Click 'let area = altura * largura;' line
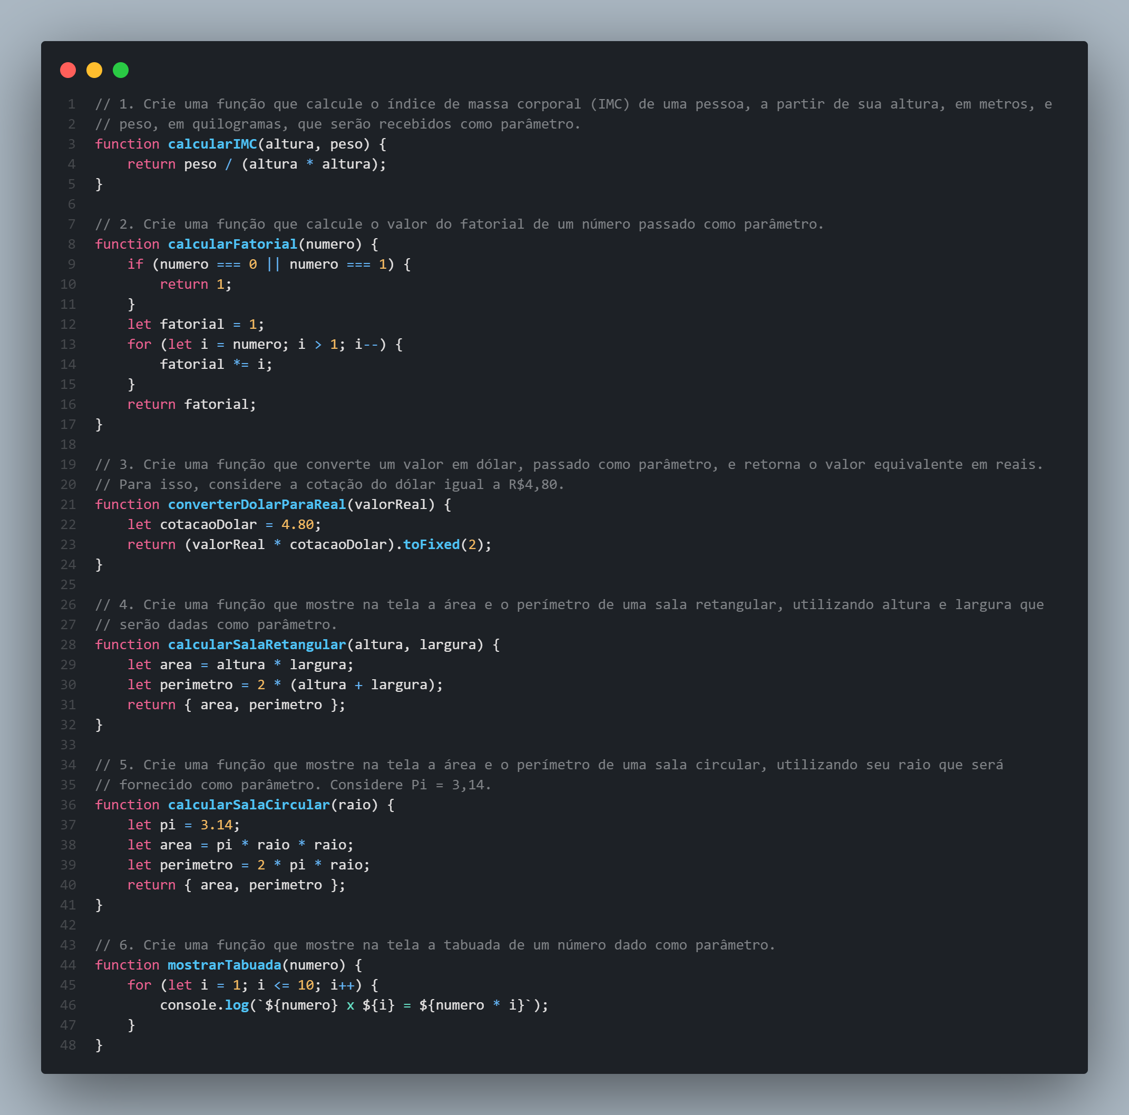 coord(241,664)
